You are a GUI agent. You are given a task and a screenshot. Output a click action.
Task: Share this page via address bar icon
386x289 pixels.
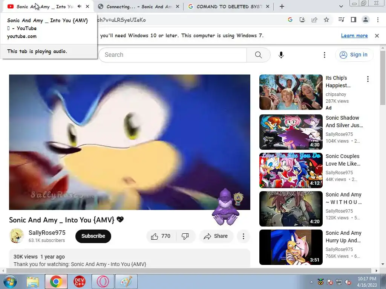pos(314,20)
